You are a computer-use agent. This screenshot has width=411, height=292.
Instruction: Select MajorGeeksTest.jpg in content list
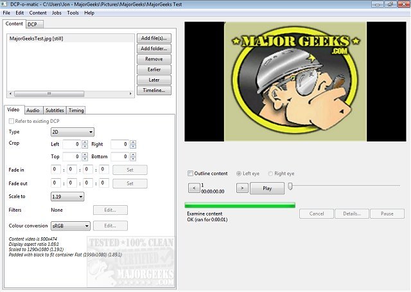[x=36, y=39]
